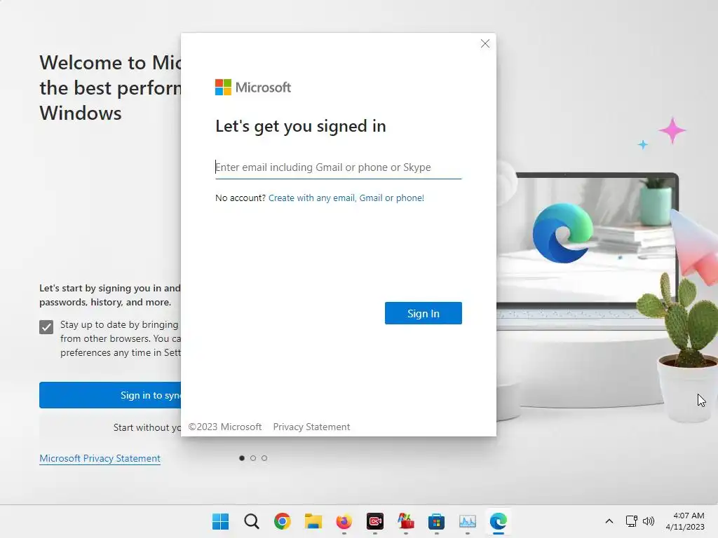
Task: Open network status tray icon
Action: (x=632, y=521)
